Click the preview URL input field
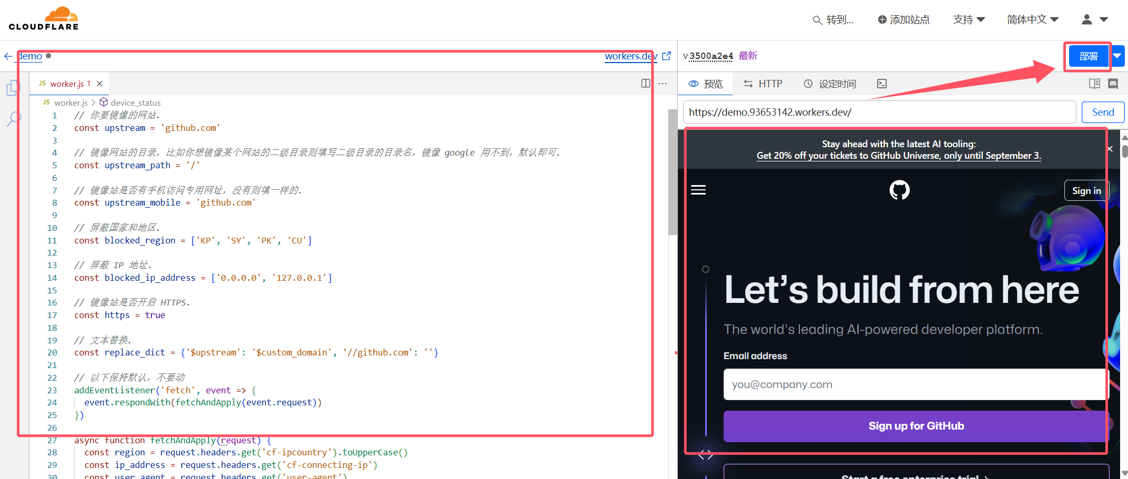The width and height of the screenshot is (1128, 479). [879, 112]
